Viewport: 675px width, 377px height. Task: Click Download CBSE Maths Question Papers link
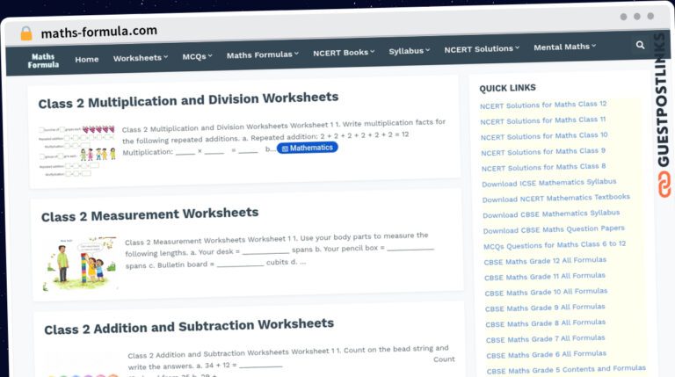click(554, 229)
